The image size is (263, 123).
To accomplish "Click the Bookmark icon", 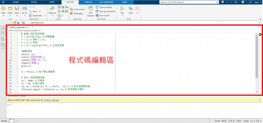I will (x=30, y=16).
